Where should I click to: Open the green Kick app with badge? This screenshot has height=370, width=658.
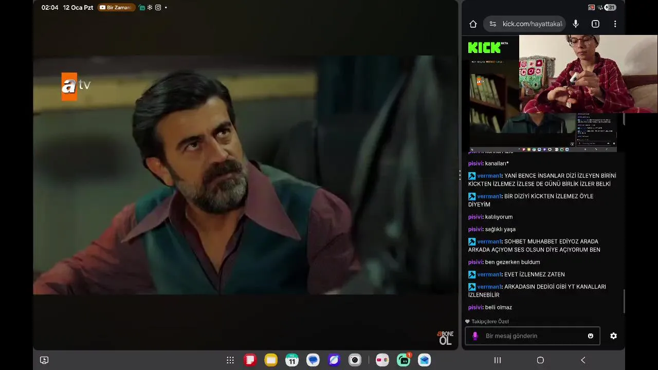[404, 360]
